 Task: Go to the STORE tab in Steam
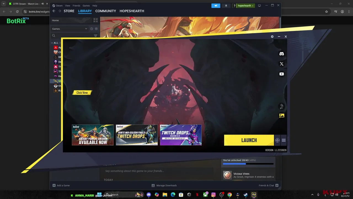[x=69, y=11]
